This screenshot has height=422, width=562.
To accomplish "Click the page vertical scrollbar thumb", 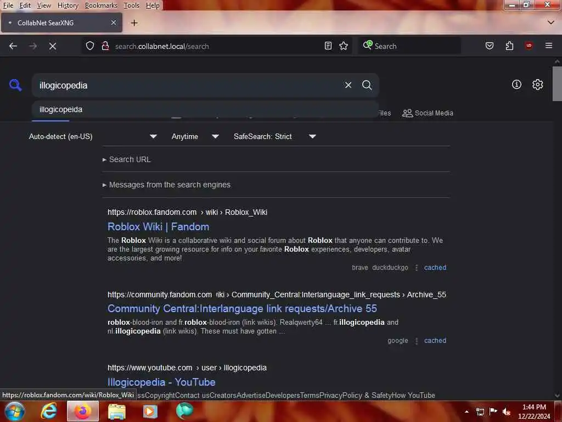I will point(557,84).
